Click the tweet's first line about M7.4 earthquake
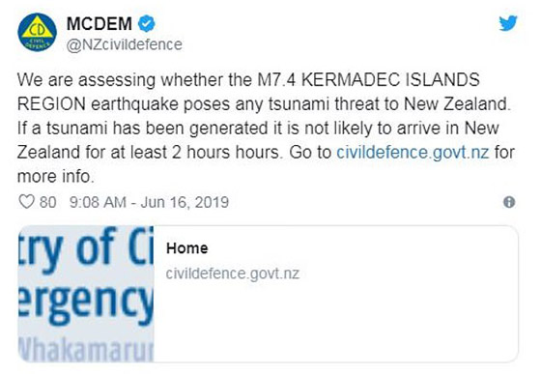Viewport: 541px width, 374px height. (x=248, y=80)
